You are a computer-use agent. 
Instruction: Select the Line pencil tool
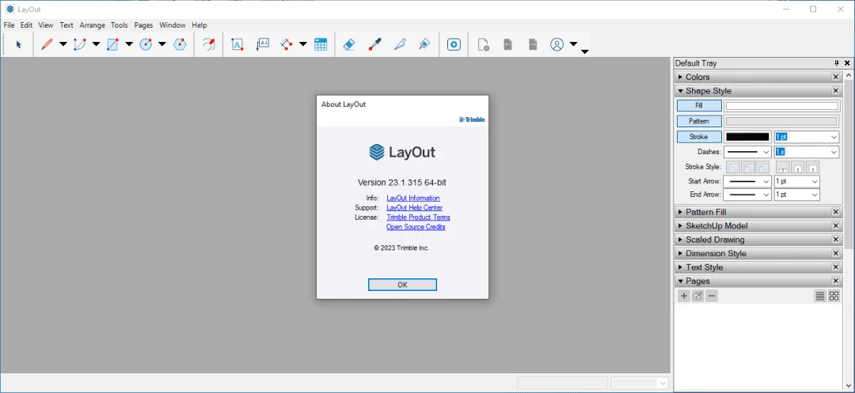click(x=47, y=44)
